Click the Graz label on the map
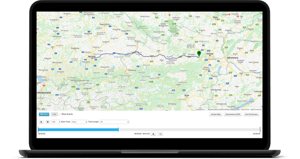 (187, 95)
